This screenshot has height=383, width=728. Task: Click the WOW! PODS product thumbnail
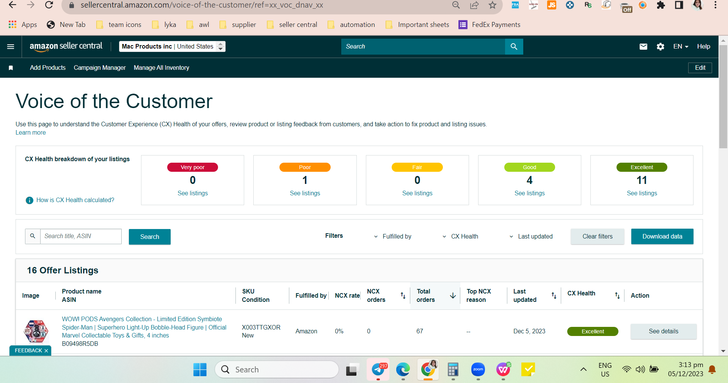click(x=36, y=331)
